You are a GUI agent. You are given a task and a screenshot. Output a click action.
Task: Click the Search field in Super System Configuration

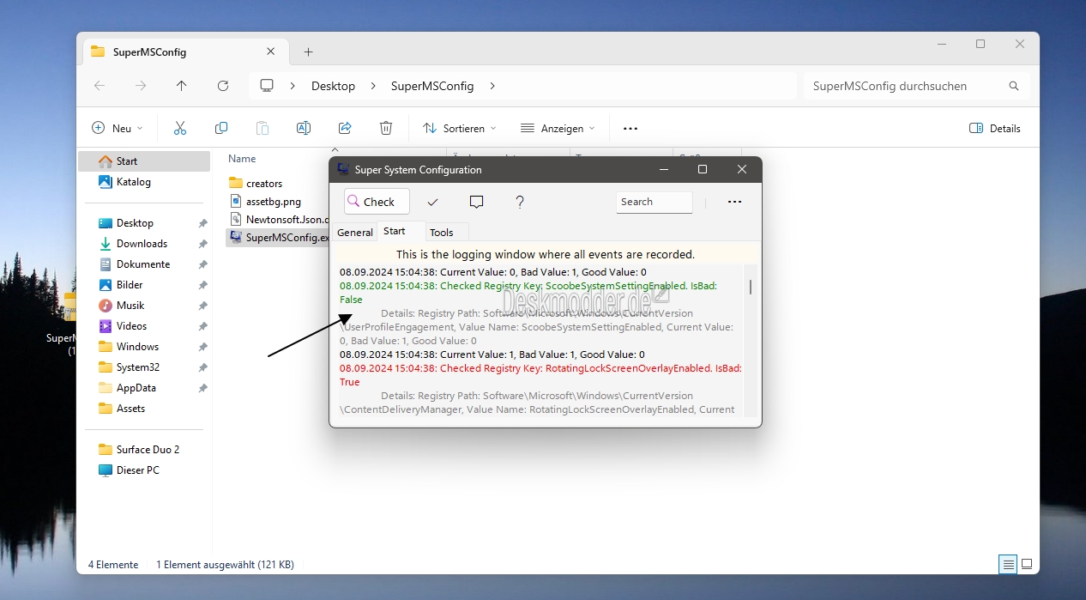(654, 202)
